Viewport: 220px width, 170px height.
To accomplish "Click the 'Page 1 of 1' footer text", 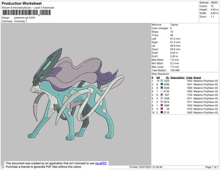I will coord(212,167).
